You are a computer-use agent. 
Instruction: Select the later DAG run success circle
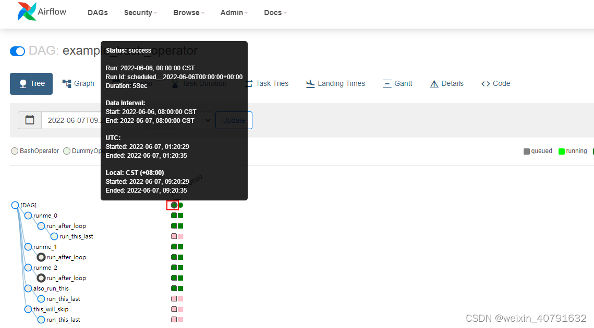(180, 205)
